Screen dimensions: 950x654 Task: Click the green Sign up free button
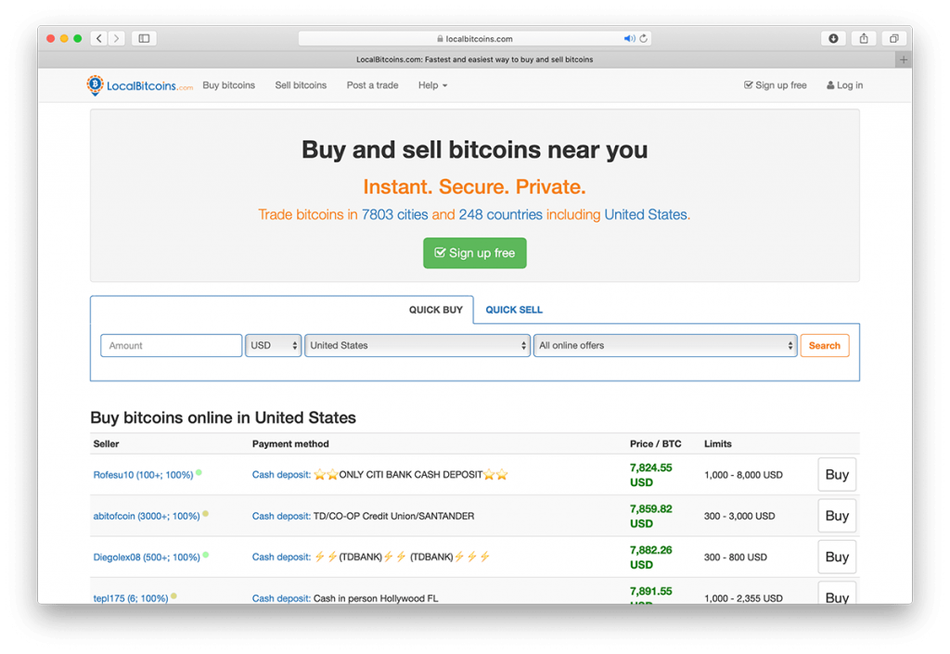click(475, 253)
